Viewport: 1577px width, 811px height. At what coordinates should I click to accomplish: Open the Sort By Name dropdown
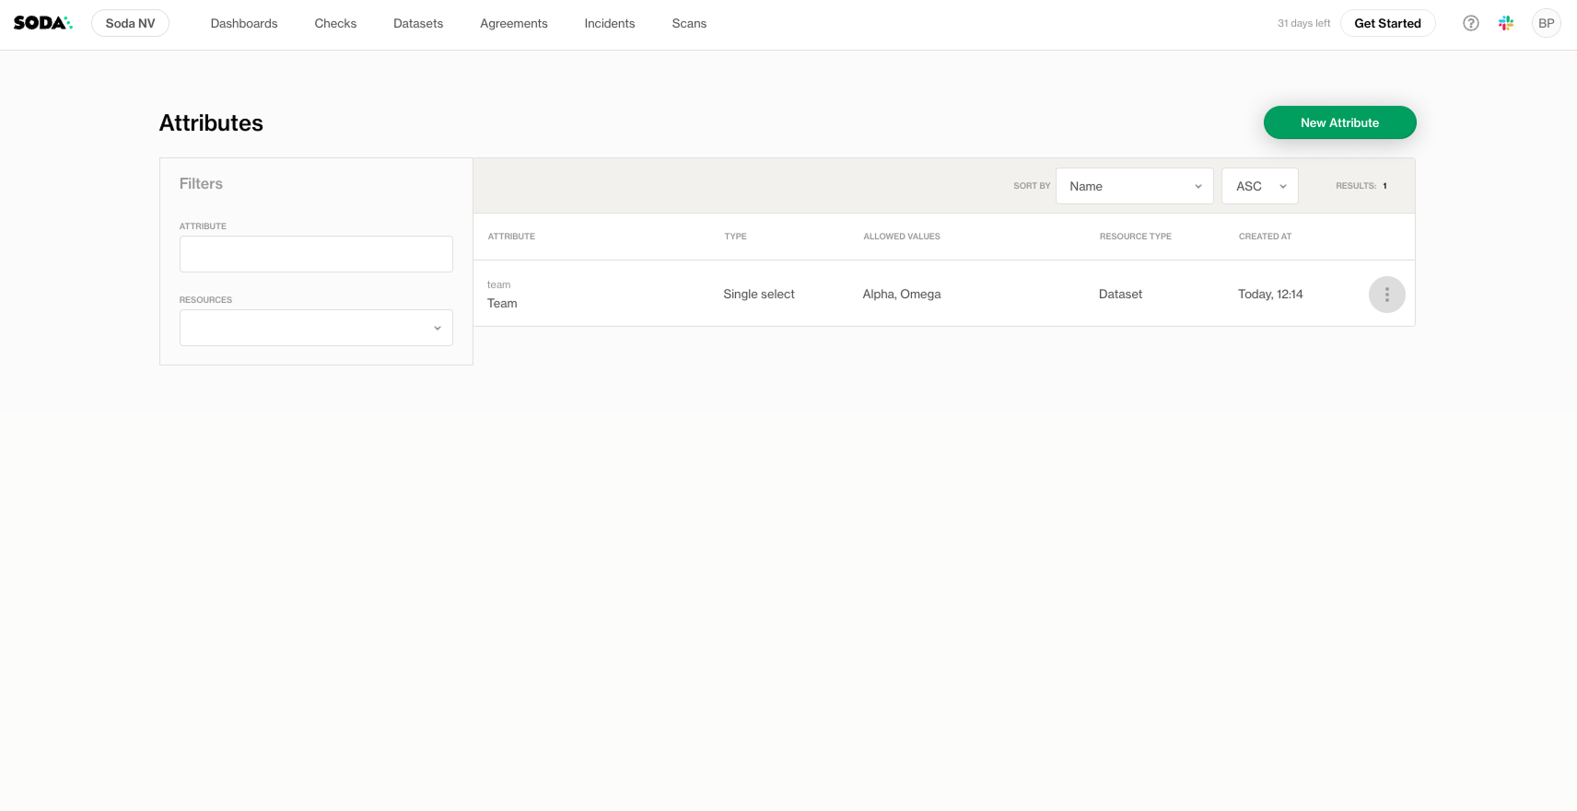pos(1134,186)
